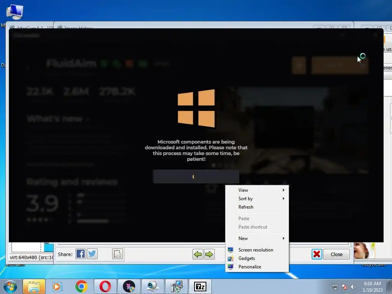Choose Refresh in the context menu

point(257,207)
